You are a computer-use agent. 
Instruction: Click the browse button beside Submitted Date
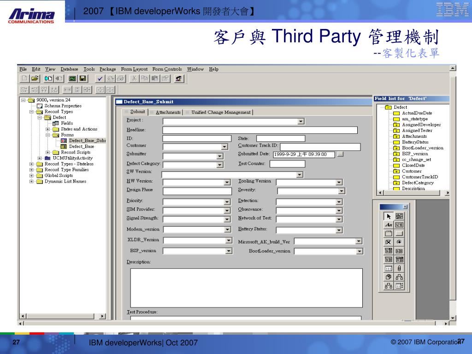341,154
